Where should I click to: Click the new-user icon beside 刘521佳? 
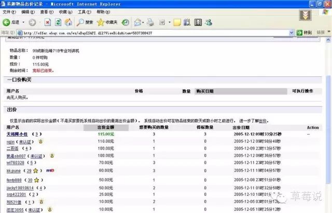41,202
